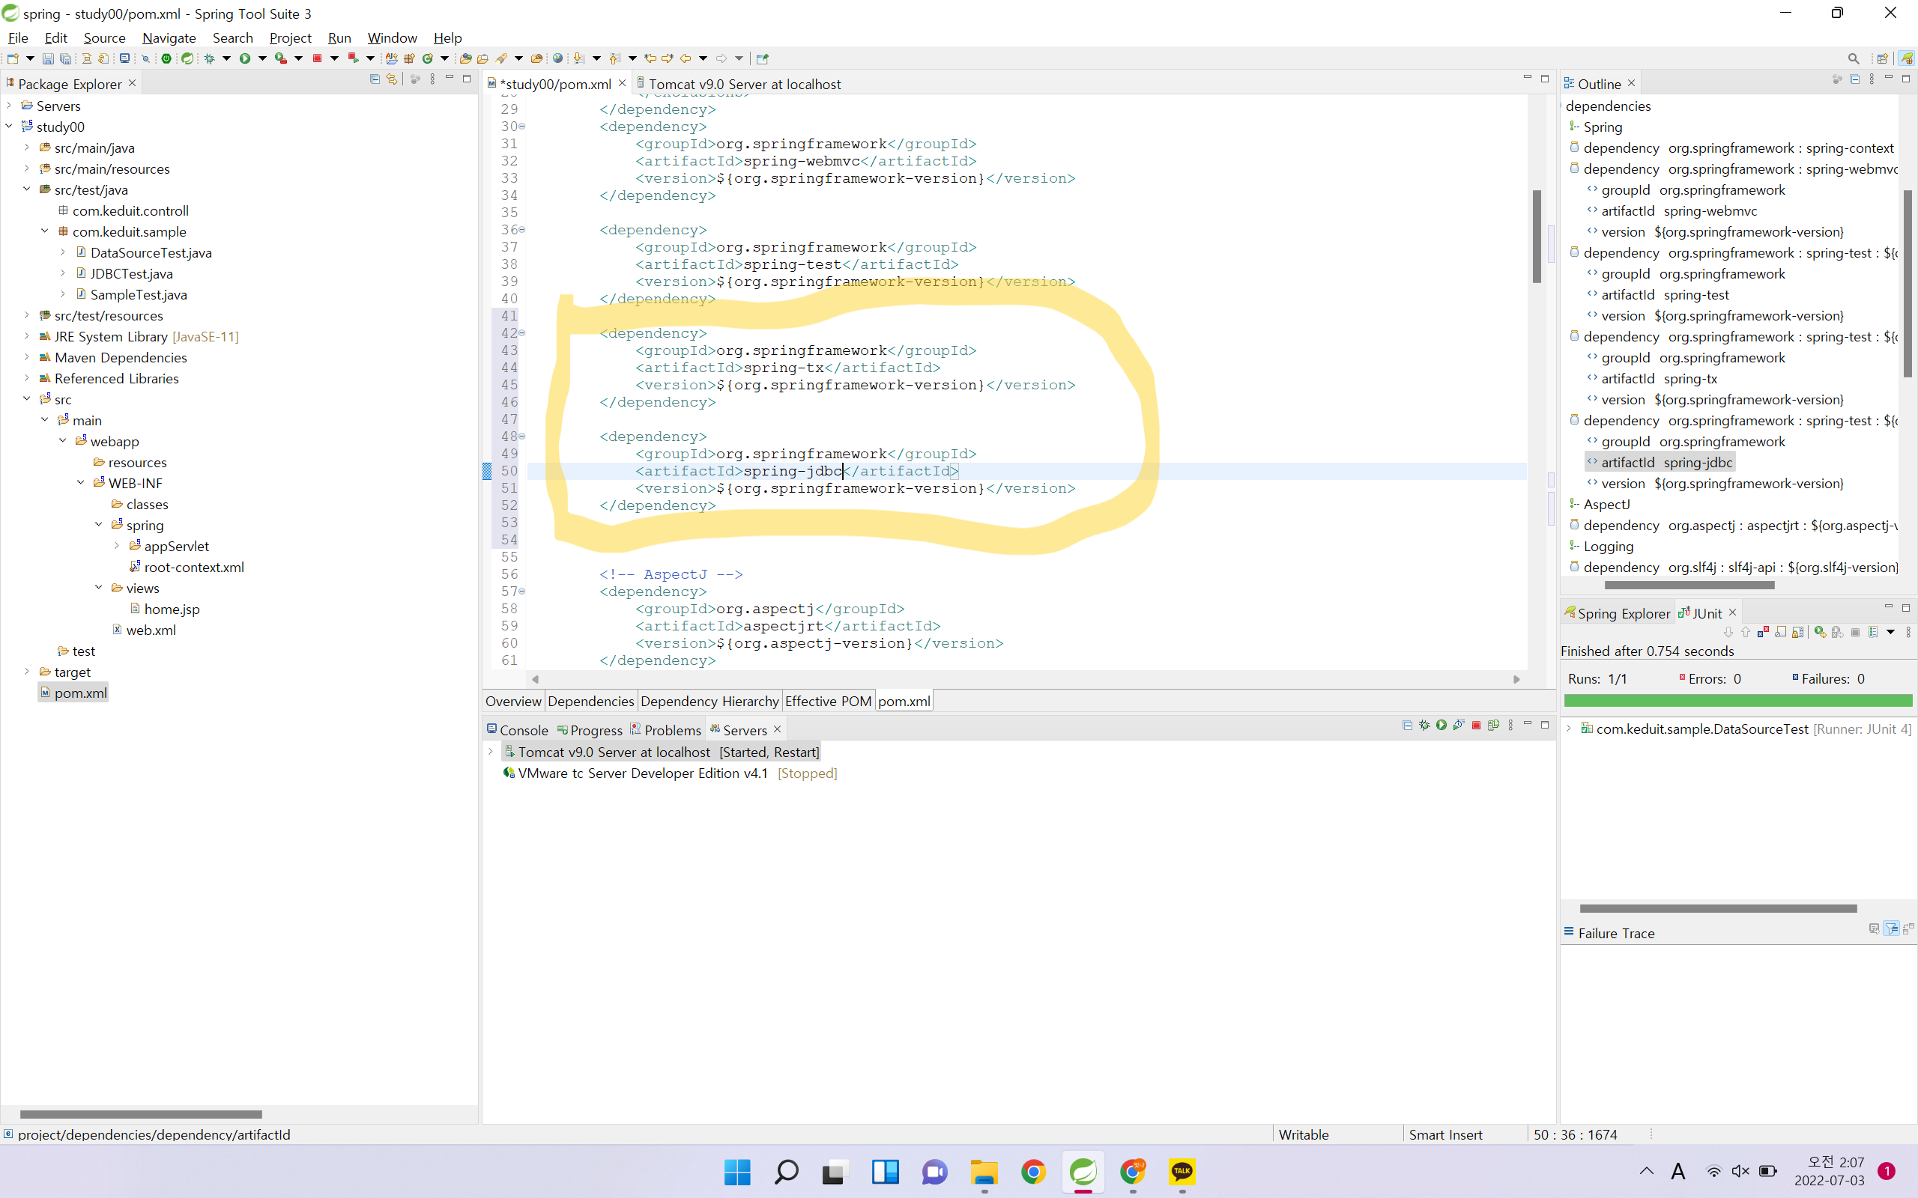Switch to the Dependency Hierarchy tab
This screenshot has height=1198, width=1918.
tap(709, 702)
